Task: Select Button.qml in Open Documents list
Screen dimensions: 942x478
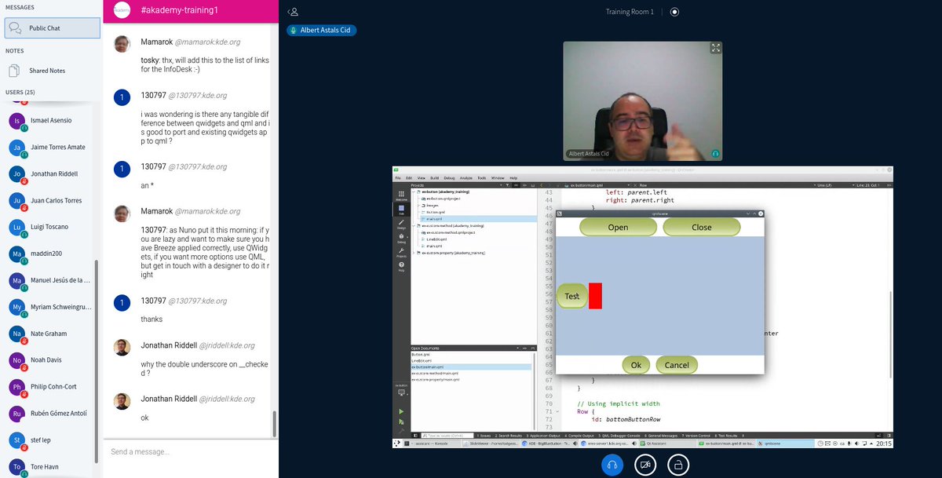Action: pyautogui.click(x=422, y=354)
